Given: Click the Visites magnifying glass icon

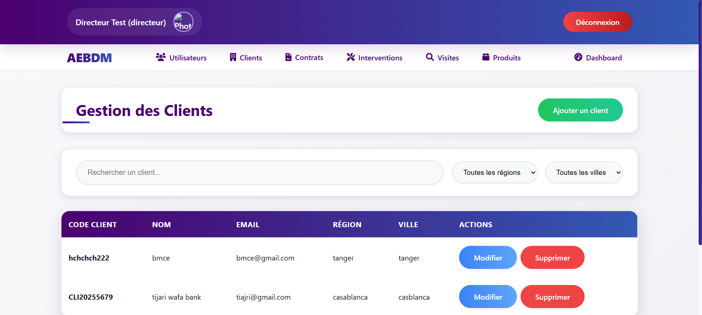Looking at the screenshot, I should (430, 57).
